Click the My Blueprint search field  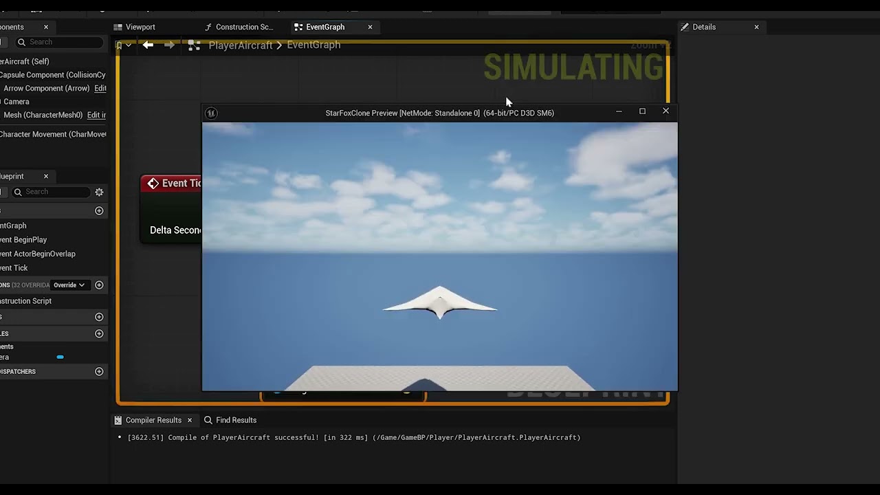pyautogui.click(x=52, y=192)
